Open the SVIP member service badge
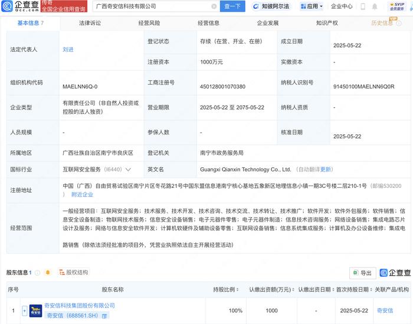The width and height of the screenshot is (413, 324). click(397, 6)
